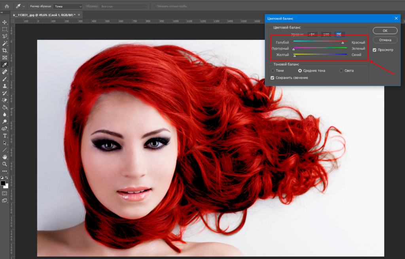
Task: Select the Dodge tool
Action: pyautogui.click(x=5, y=121)
